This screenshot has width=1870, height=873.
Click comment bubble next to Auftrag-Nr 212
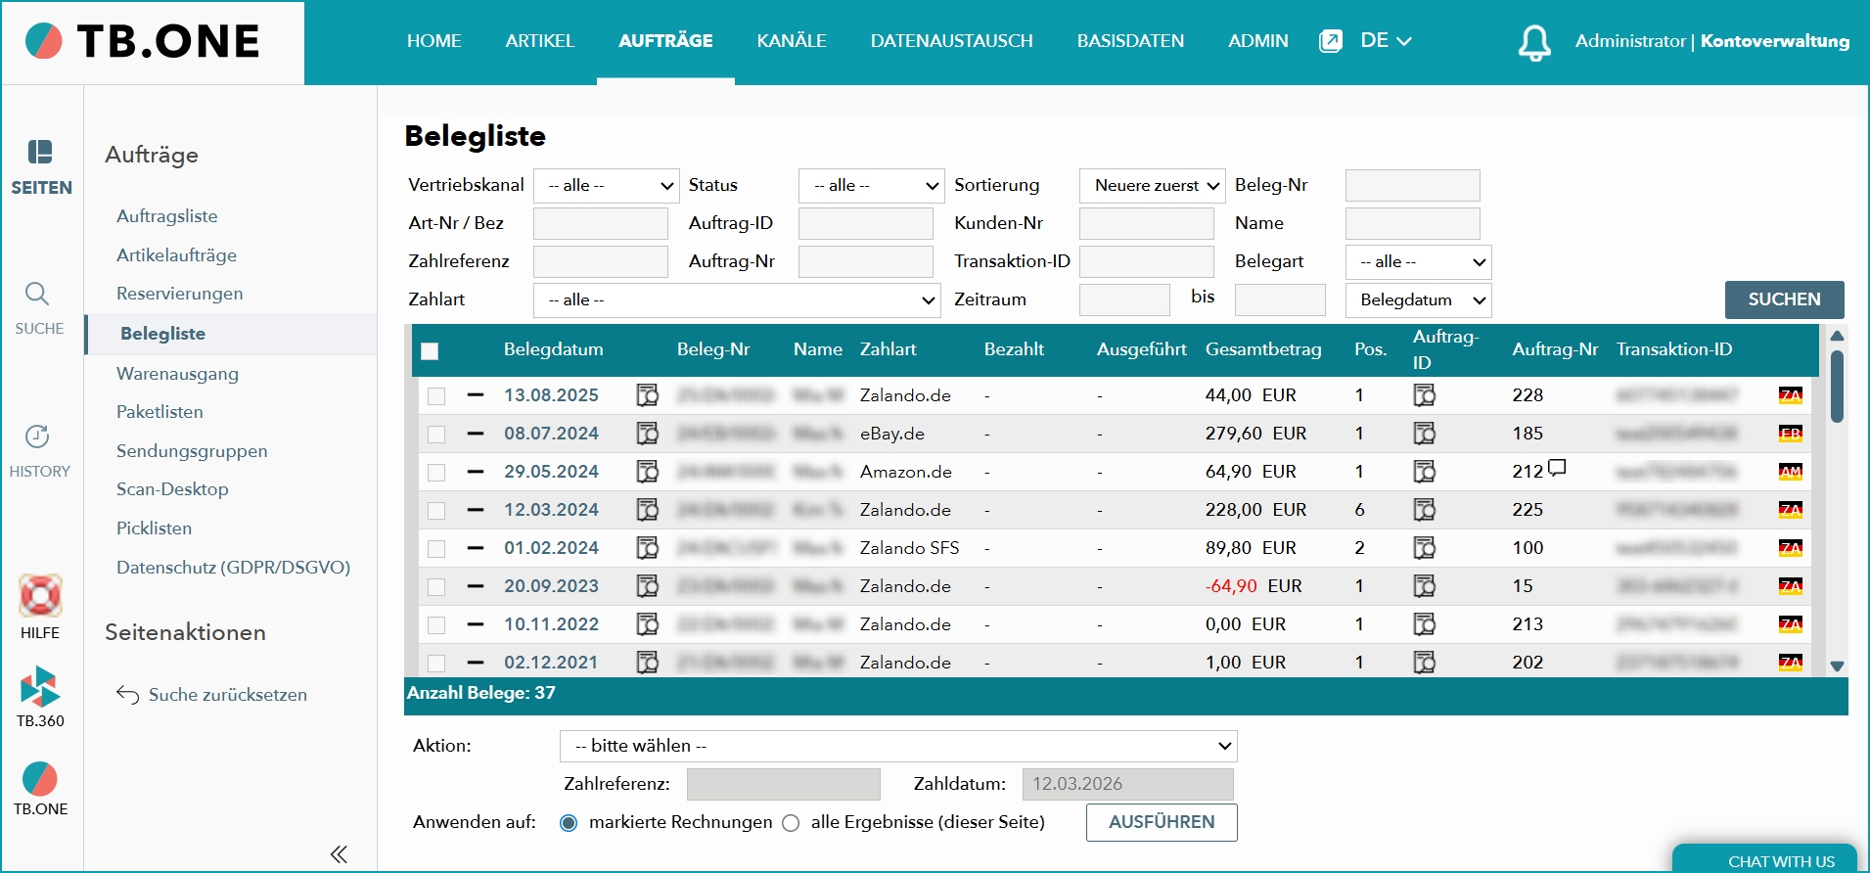point(1557,468)
